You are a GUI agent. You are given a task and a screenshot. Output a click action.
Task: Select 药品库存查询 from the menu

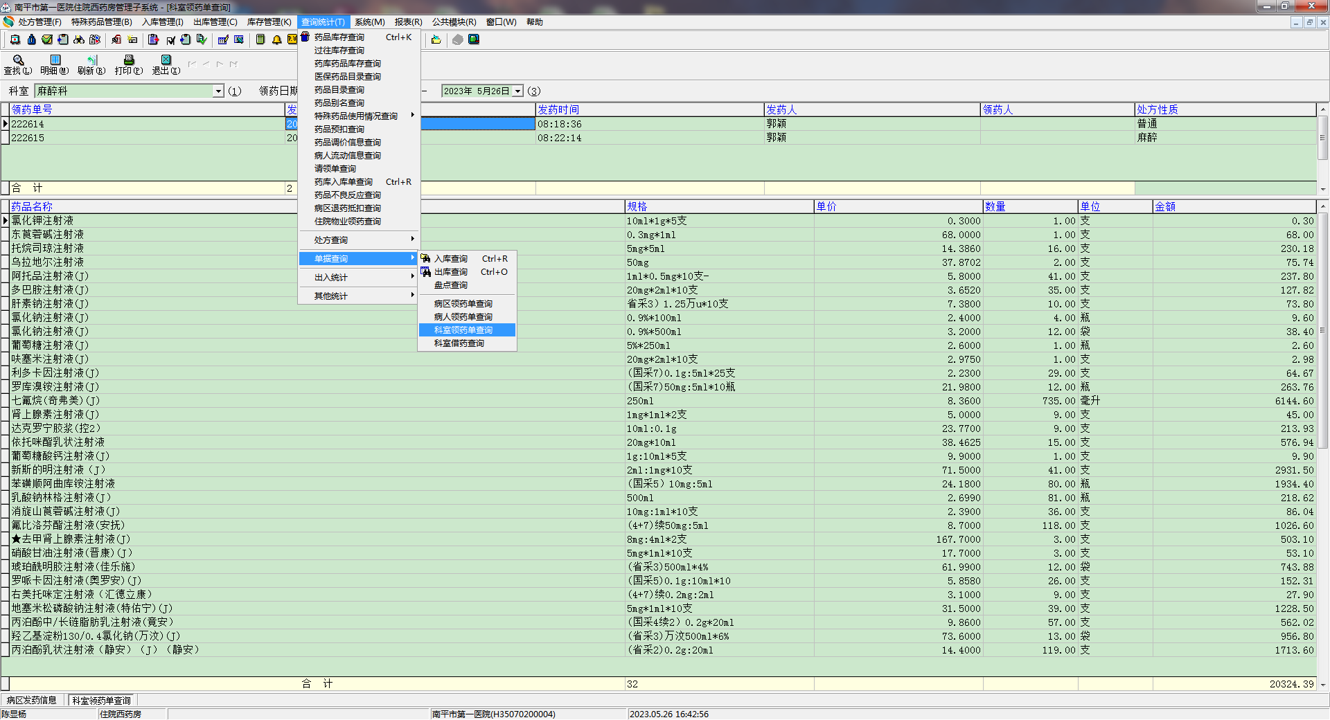click(x=359, y=37)
